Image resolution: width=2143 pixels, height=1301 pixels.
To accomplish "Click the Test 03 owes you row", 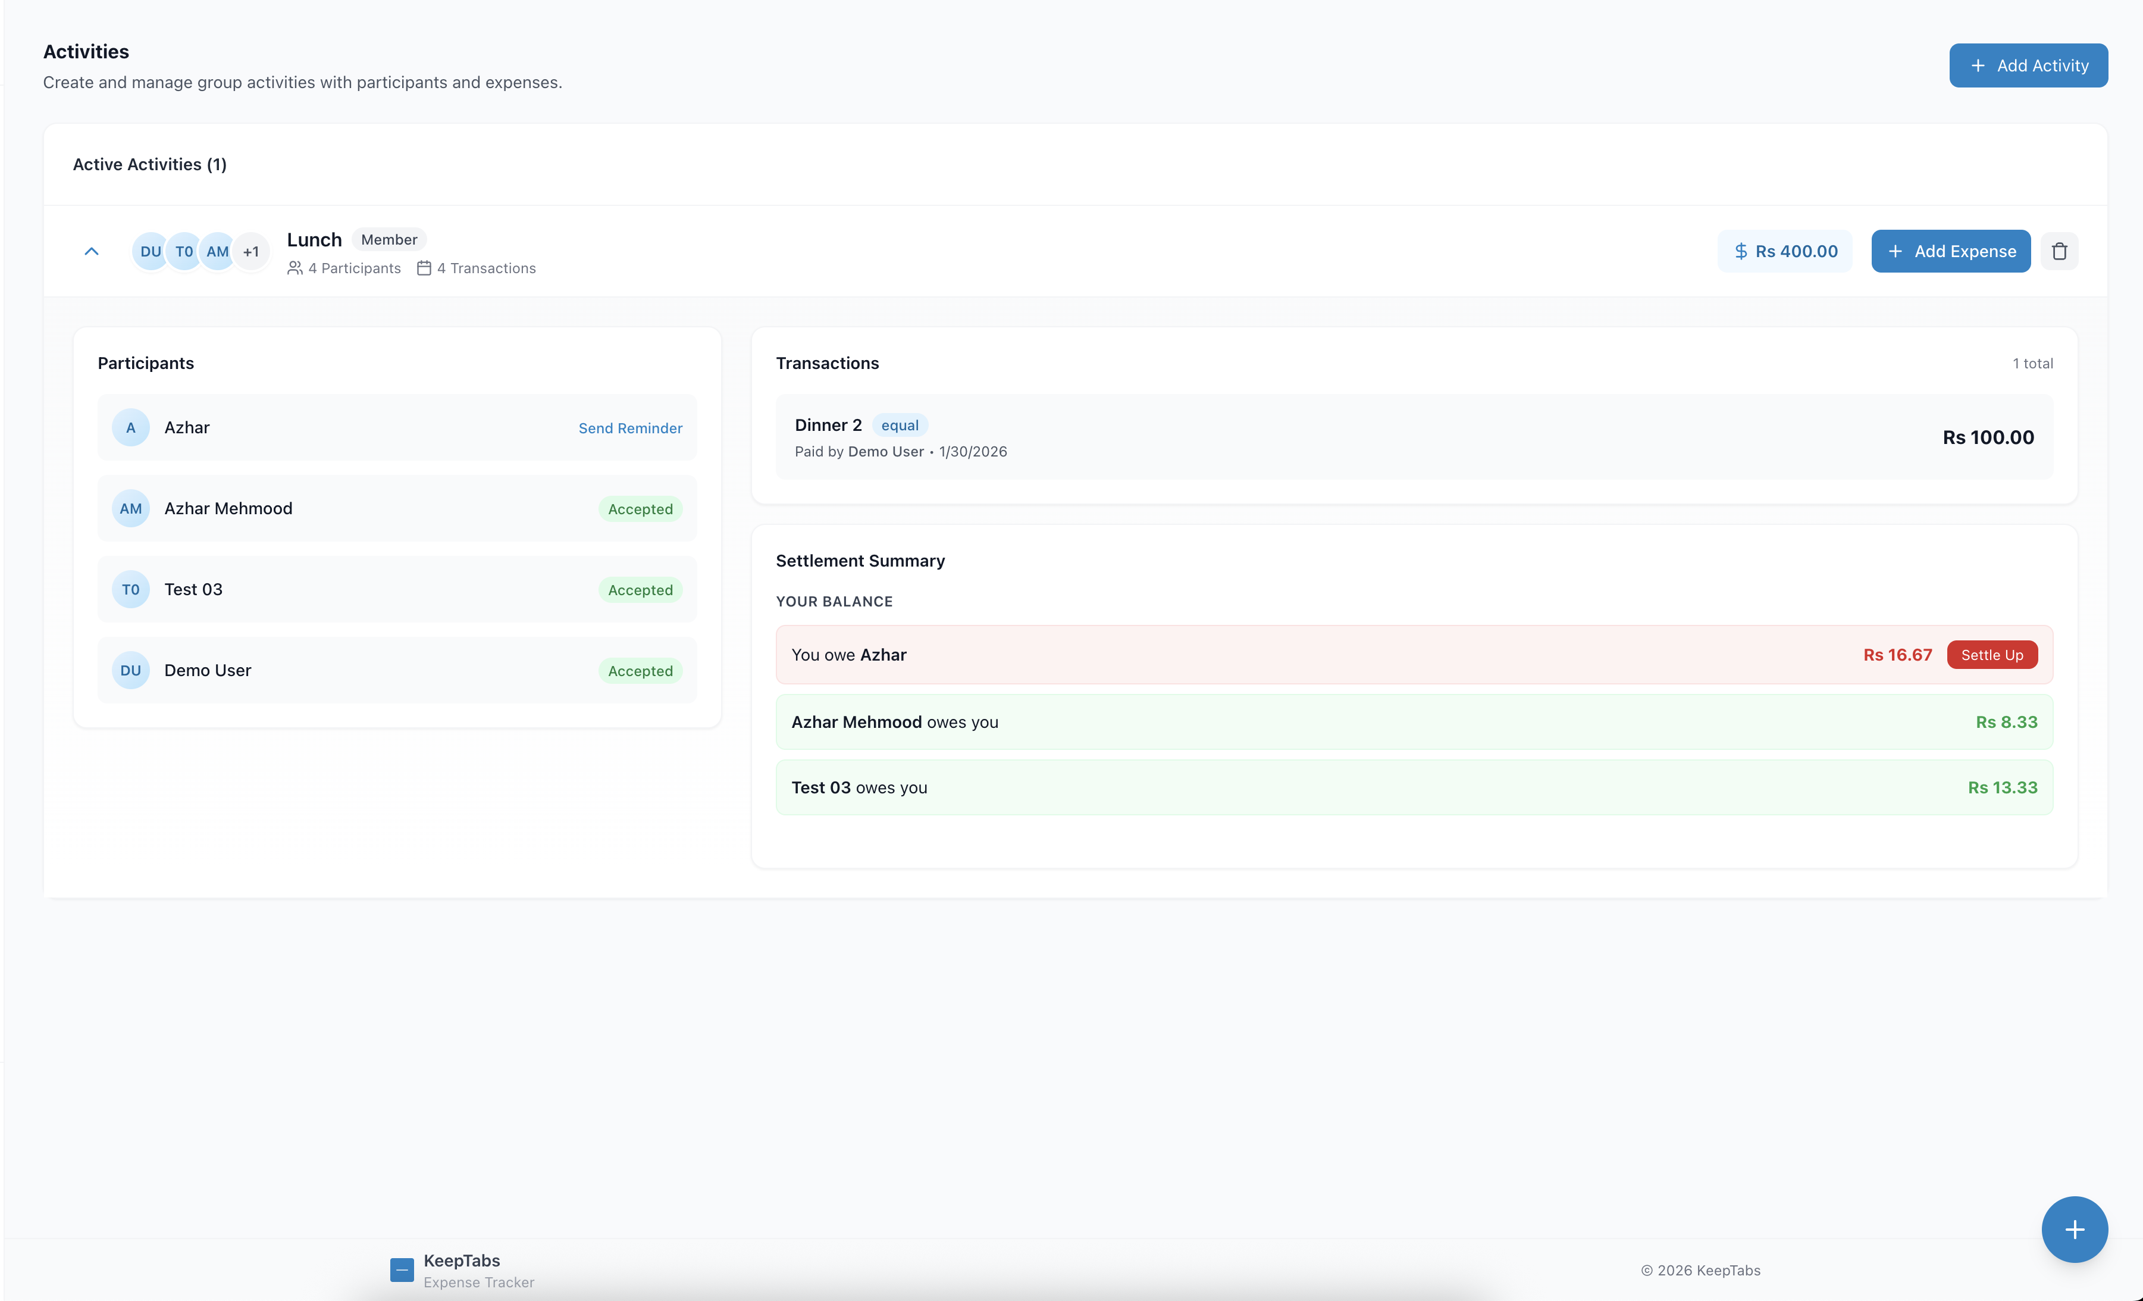I will (1414, 787).
